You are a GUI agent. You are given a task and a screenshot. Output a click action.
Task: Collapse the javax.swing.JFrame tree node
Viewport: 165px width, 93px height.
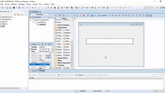pyautogui.click(x=31, y=20)
